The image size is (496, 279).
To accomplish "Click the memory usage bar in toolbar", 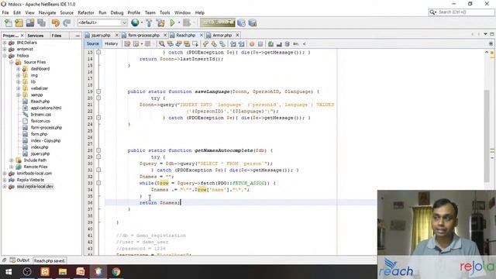I will 217,22.
